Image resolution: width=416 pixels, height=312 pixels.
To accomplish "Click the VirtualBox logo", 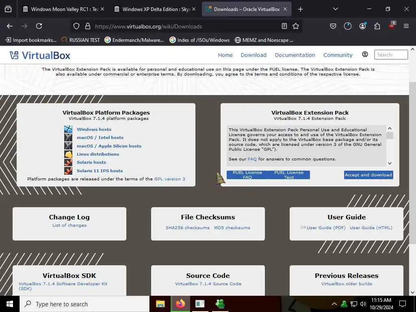I will 40,55.
